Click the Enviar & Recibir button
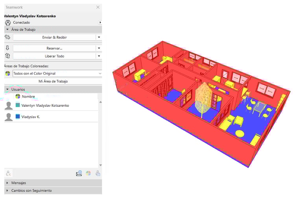Viewport: 295px width, 197px height. pyautogui.click(x=54, y=37)
